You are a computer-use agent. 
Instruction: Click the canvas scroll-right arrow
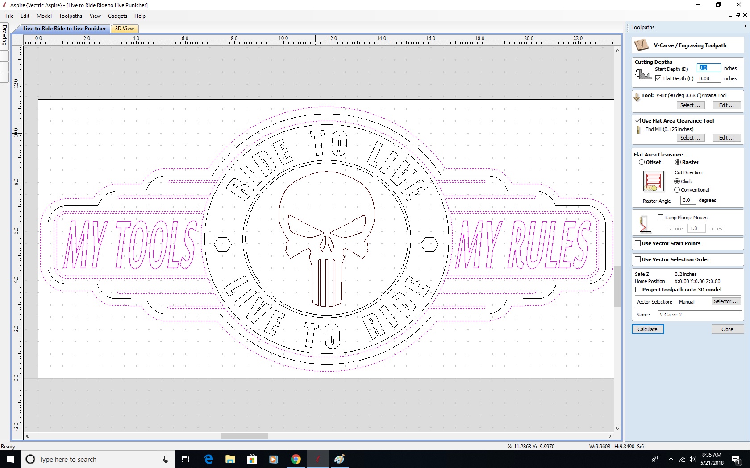point(610,436)
